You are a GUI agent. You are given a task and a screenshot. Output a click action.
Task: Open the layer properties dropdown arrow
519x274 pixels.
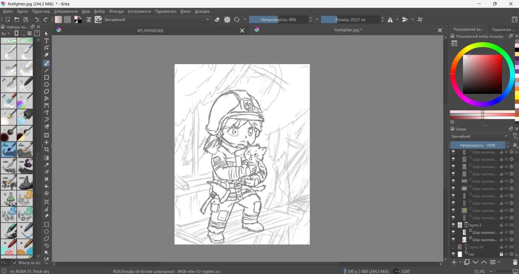pos(499,262)
